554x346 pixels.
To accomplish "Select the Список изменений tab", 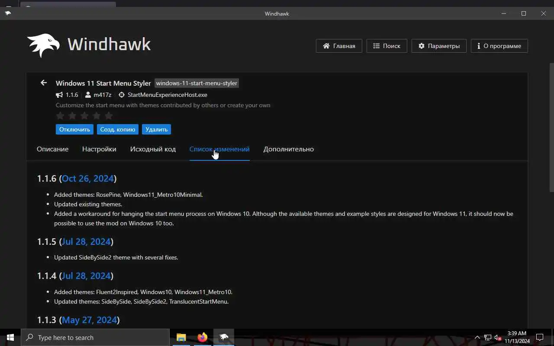I will tap(219, 149).
